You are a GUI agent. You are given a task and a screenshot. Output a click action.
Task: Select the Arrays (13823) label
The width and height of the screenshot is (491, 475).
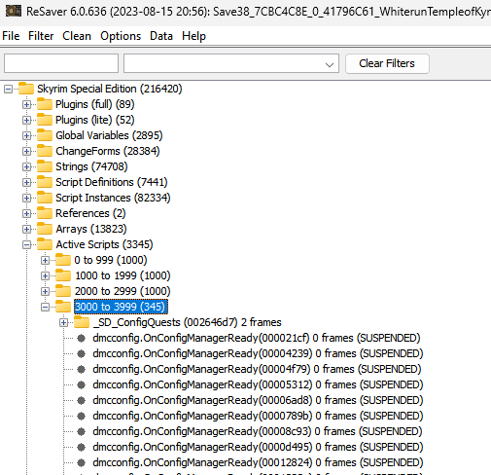point(91,229)
